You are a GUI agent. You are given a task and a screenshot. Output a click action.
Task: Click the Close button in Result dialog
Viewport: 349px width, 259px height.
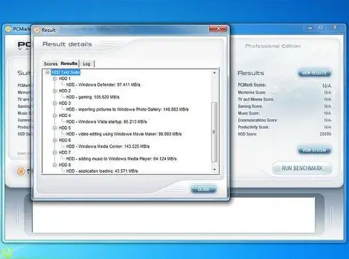204,190
